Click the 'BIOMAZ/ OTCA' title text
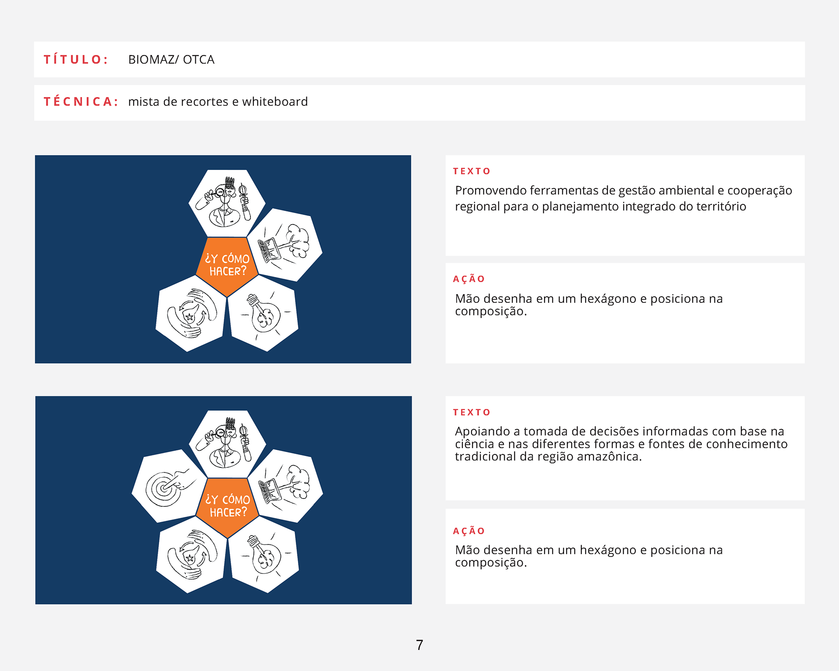839x671 pixels. pyautogui.click(x=171, y=59)
